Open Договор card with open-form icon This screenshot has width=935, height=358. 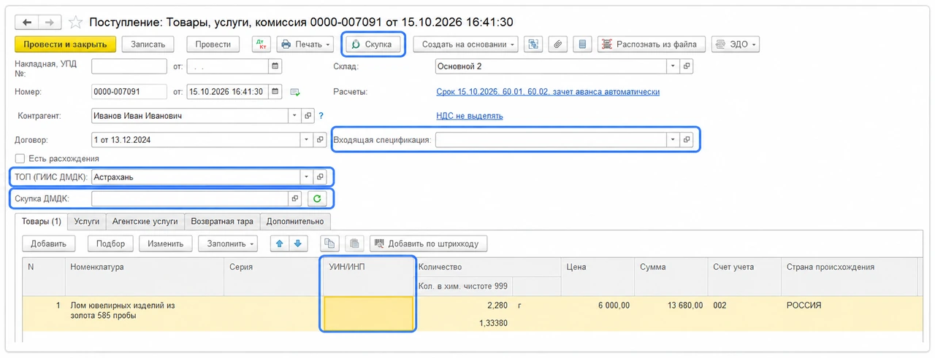320,139
